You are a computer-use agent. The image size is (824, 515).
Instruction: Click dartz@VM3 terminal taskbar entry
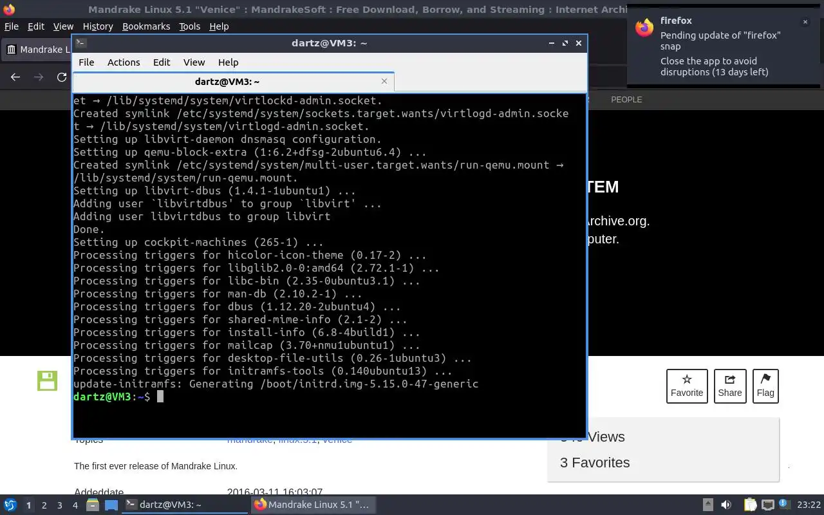(x=185, y=505)
